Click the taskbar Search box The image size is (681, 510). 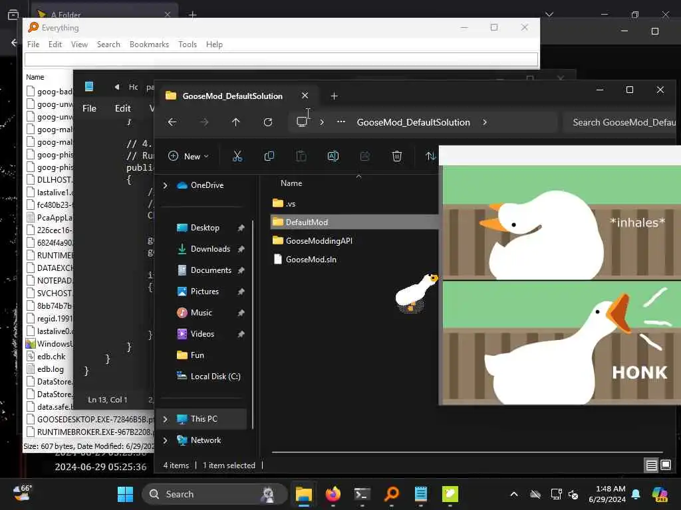pyautogui.click(x=215, y=494)
